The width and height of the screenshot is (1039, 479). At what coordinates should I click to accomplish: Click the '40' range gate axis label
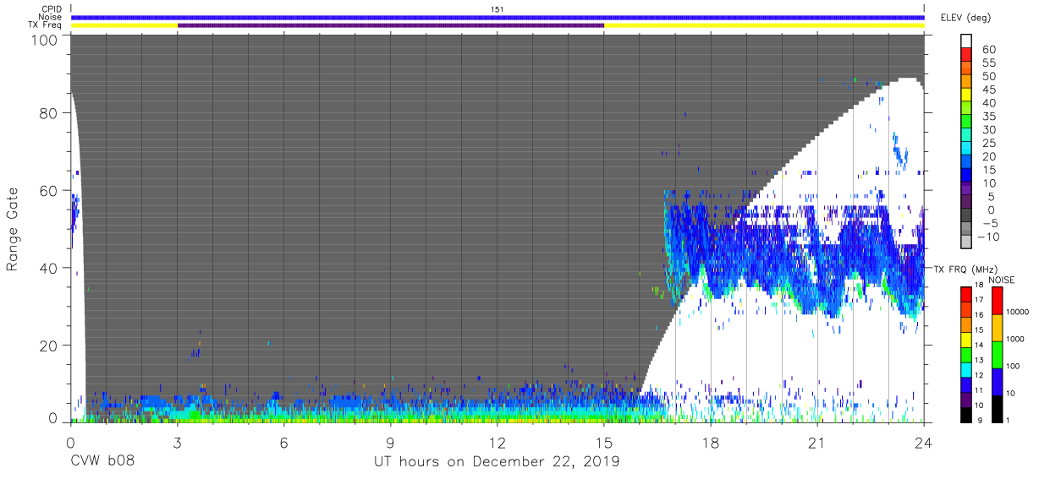(50, 268)
